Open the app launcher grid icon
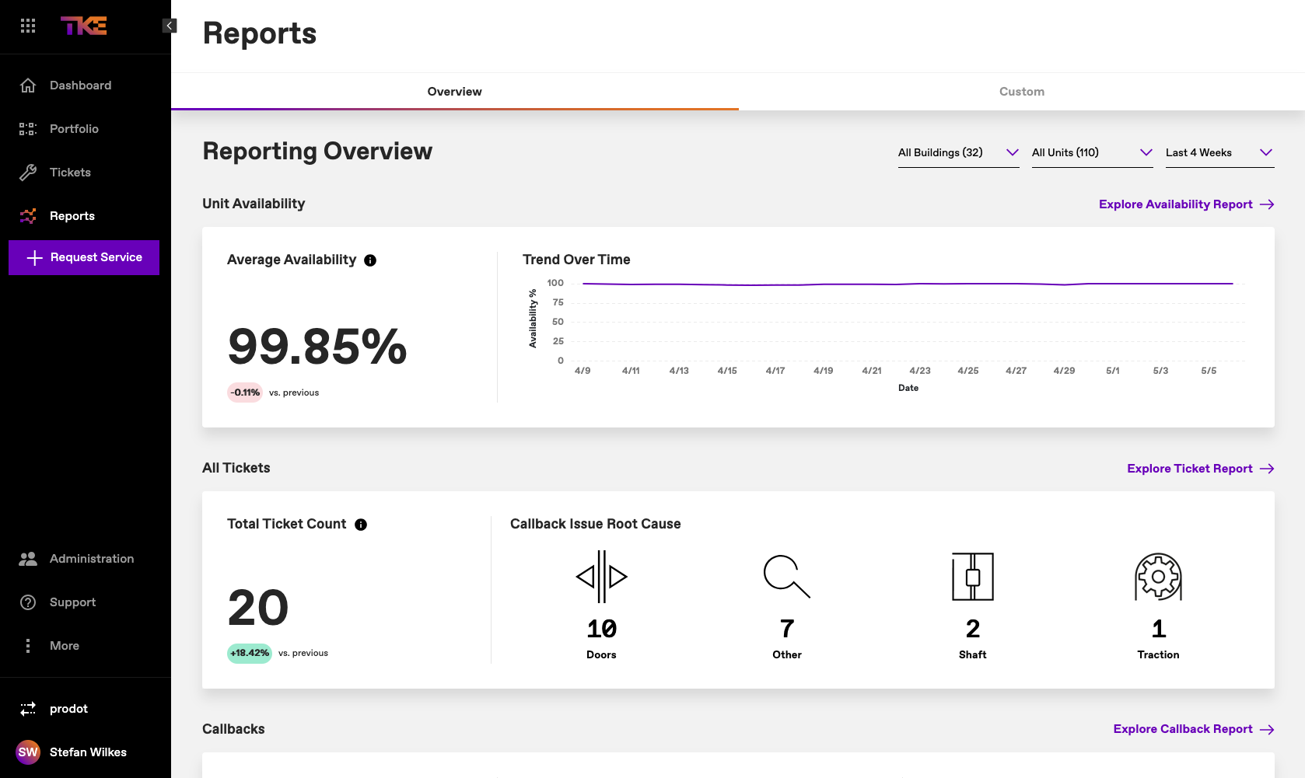The height and width of the screenshot is (778, 1305). [x=28, y=26]
